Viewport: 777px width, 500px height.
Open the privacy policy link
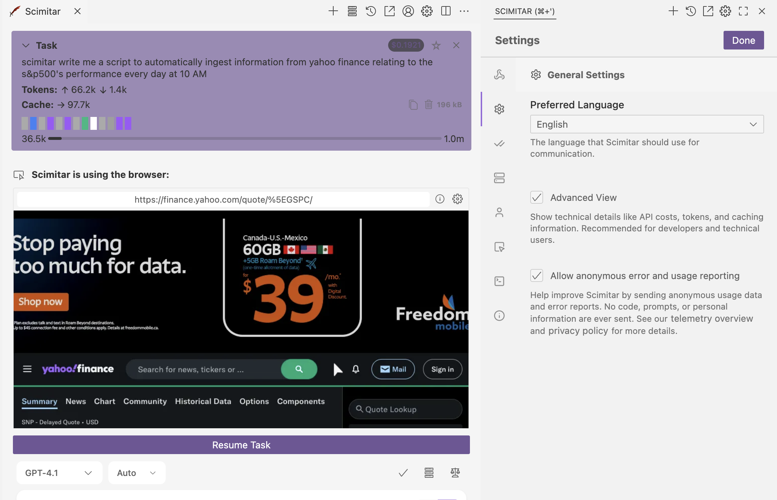tap(578, 331)
